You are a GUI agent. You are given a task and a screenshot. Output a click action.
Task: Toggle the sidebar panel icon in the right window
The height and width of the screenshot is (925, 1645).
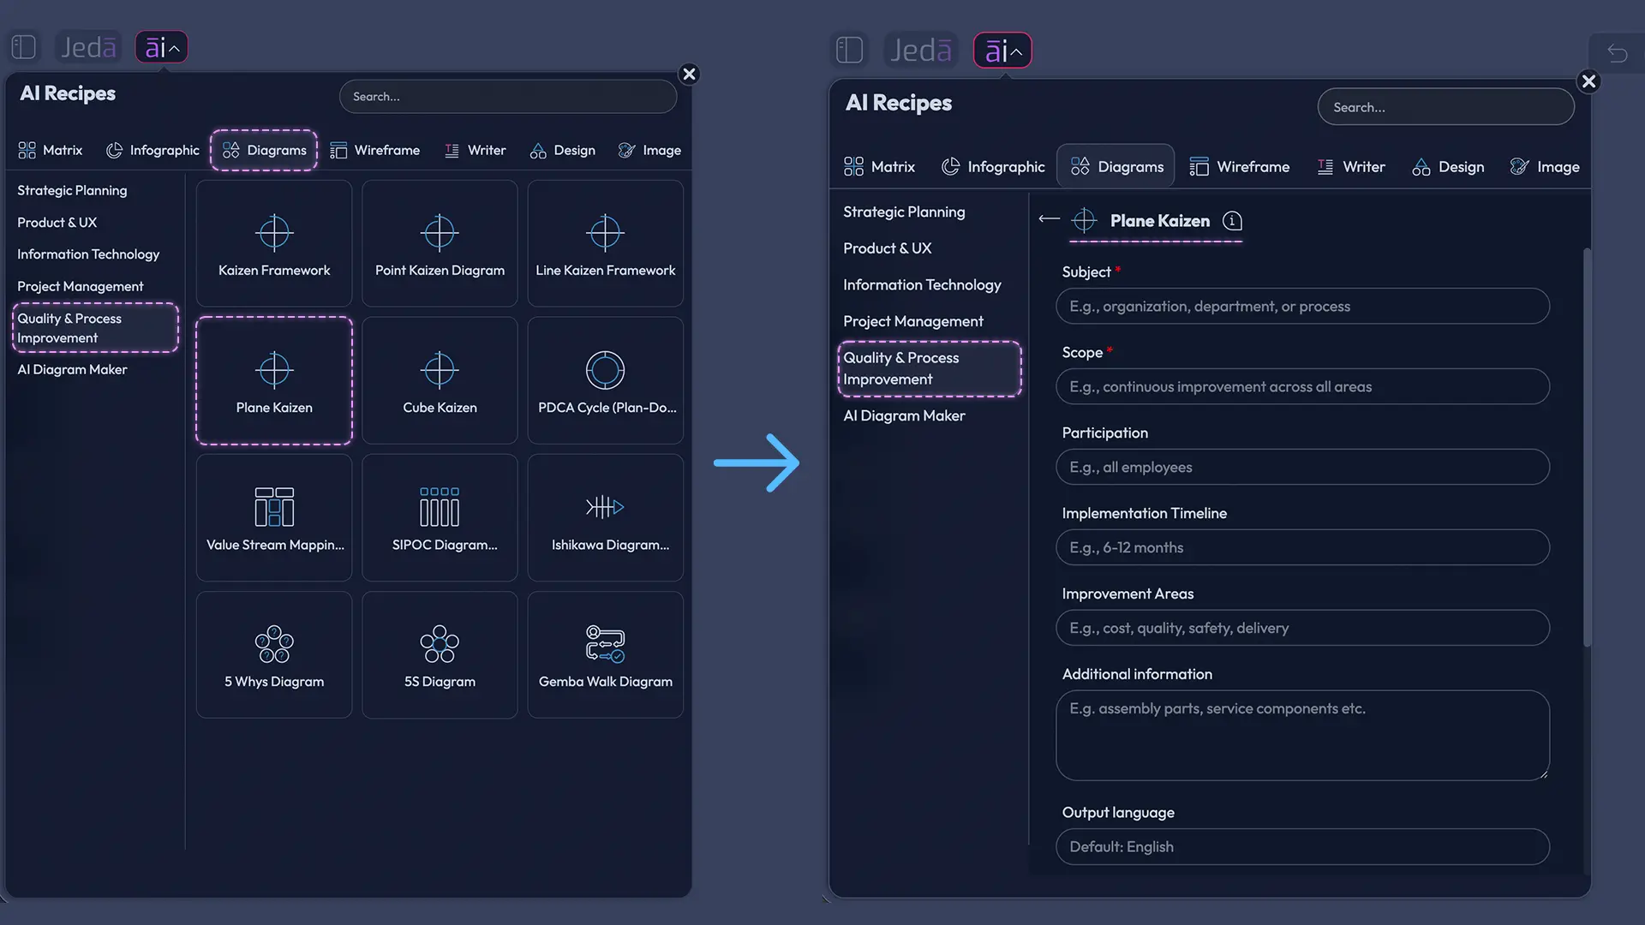[x=849, y=50]
